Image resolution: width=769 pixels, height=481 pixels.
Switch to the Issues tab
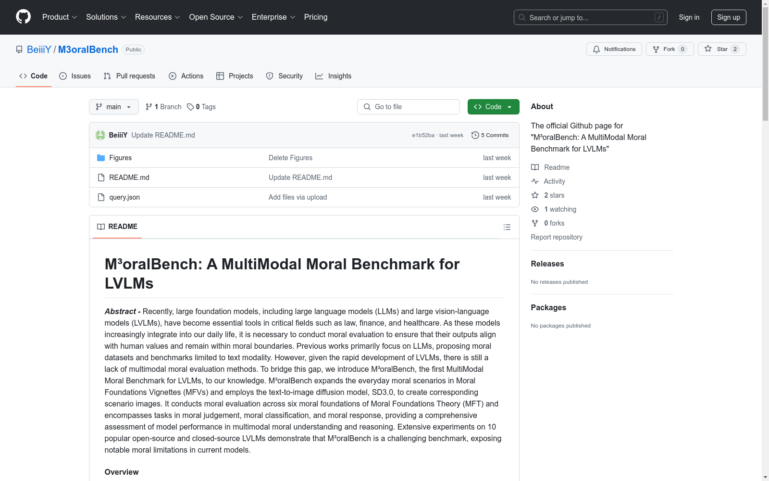click(x=75, y=76)
